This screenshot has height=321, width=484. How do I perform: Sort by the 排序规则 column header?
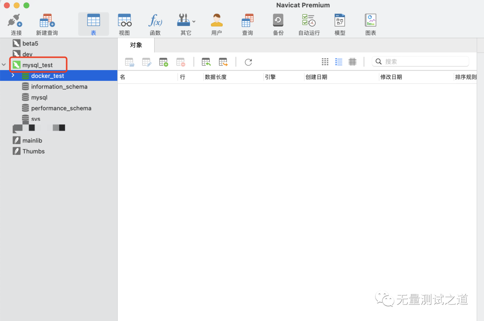[466, 77]
